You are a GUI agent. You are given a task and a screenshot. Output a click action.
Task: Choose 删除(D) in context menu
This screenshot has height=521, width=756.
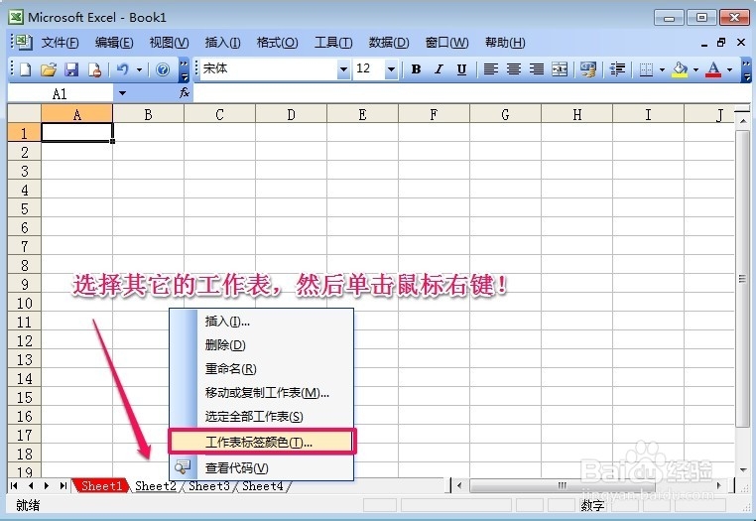[x=261, y=345]
